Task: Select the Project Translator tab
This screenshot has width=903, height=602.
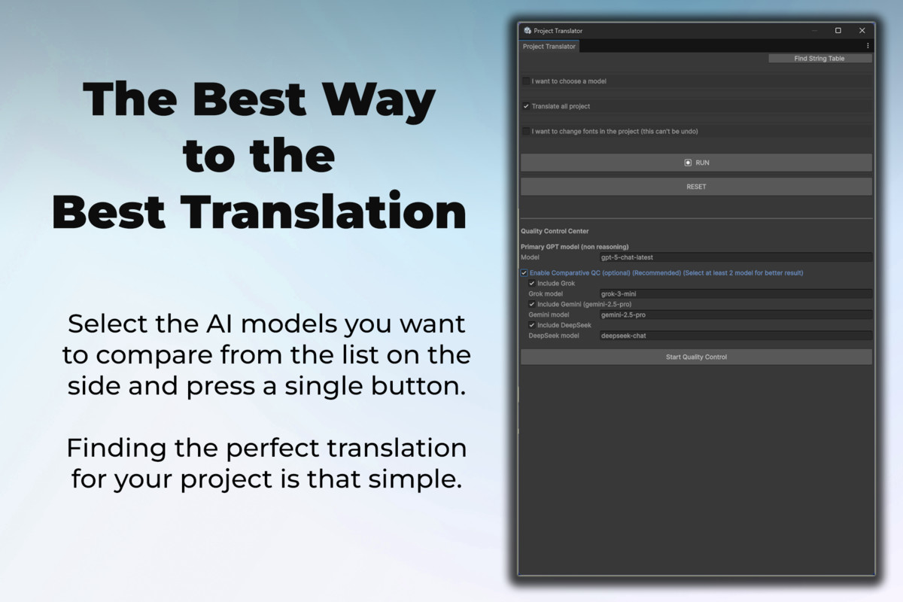Action: tap(549, 46)
